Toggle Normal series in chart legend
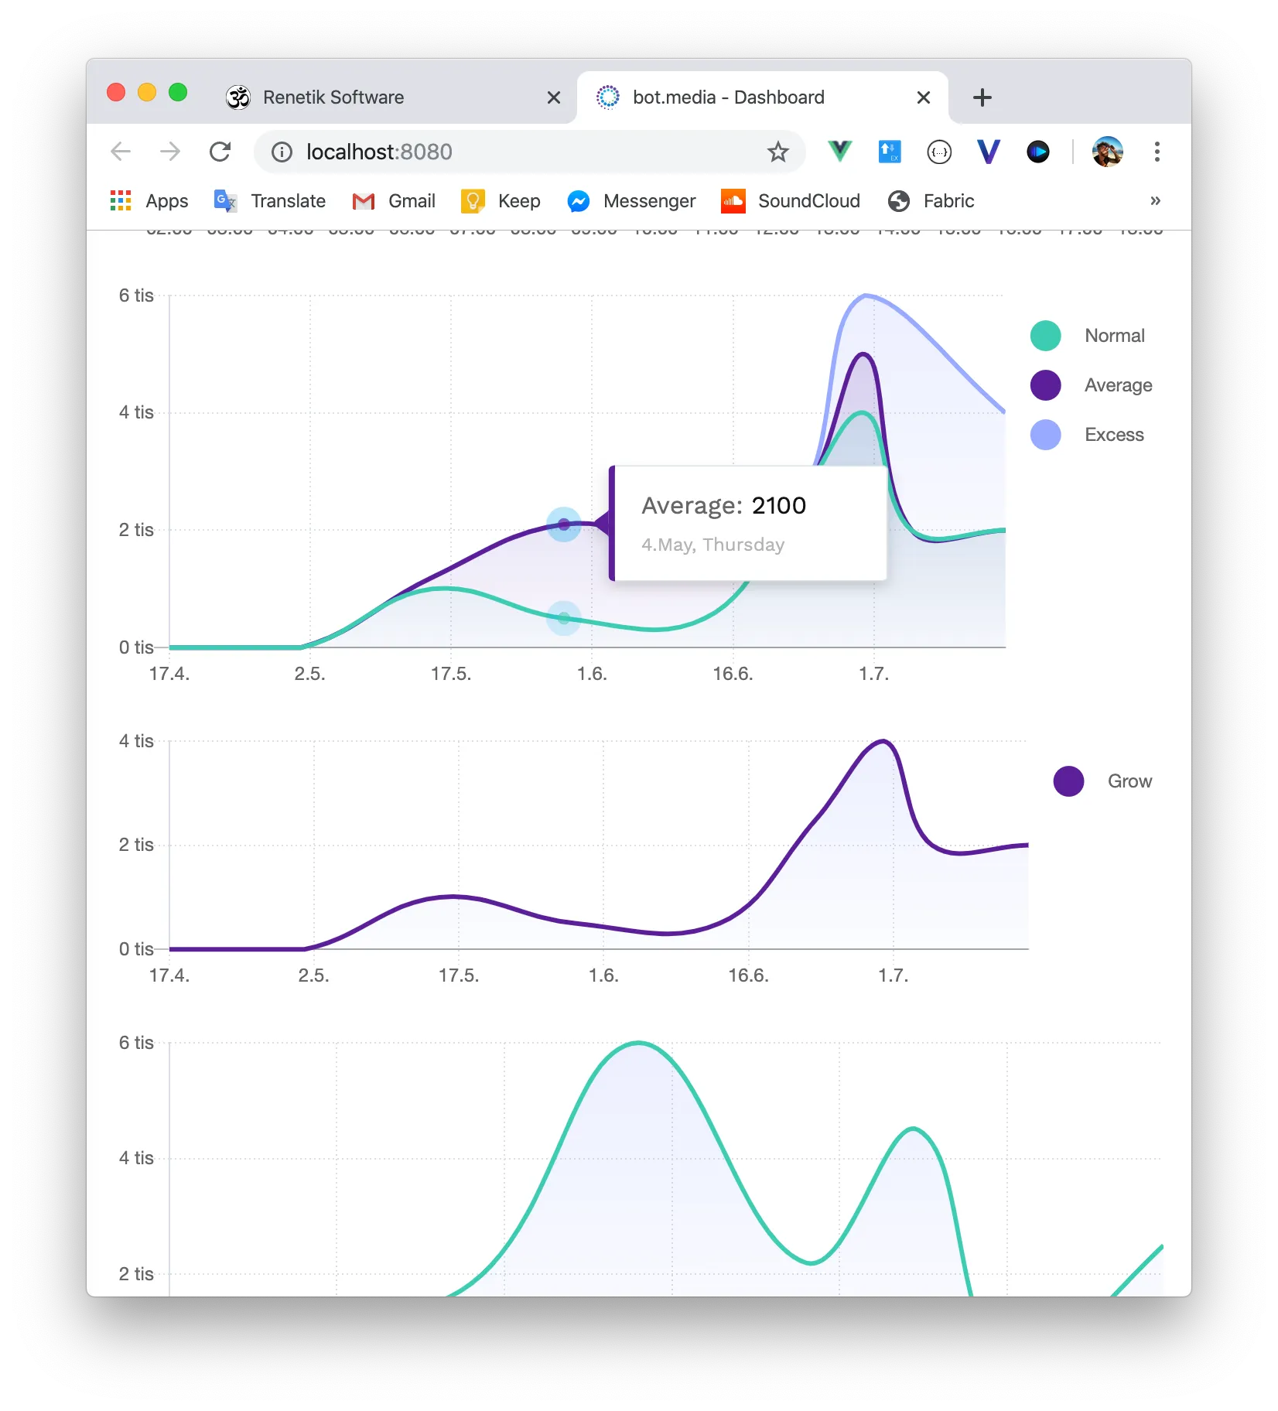 point(1088,336)
